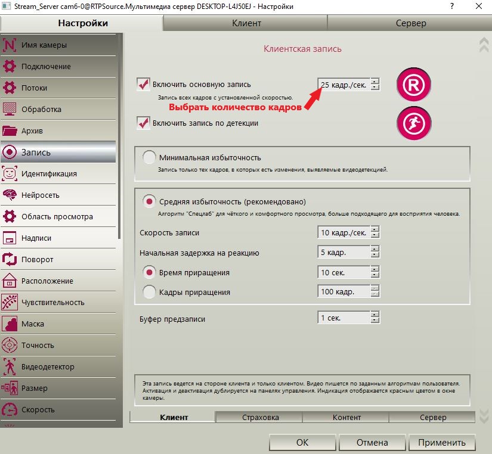Click the Применить button

coord(442,443)
